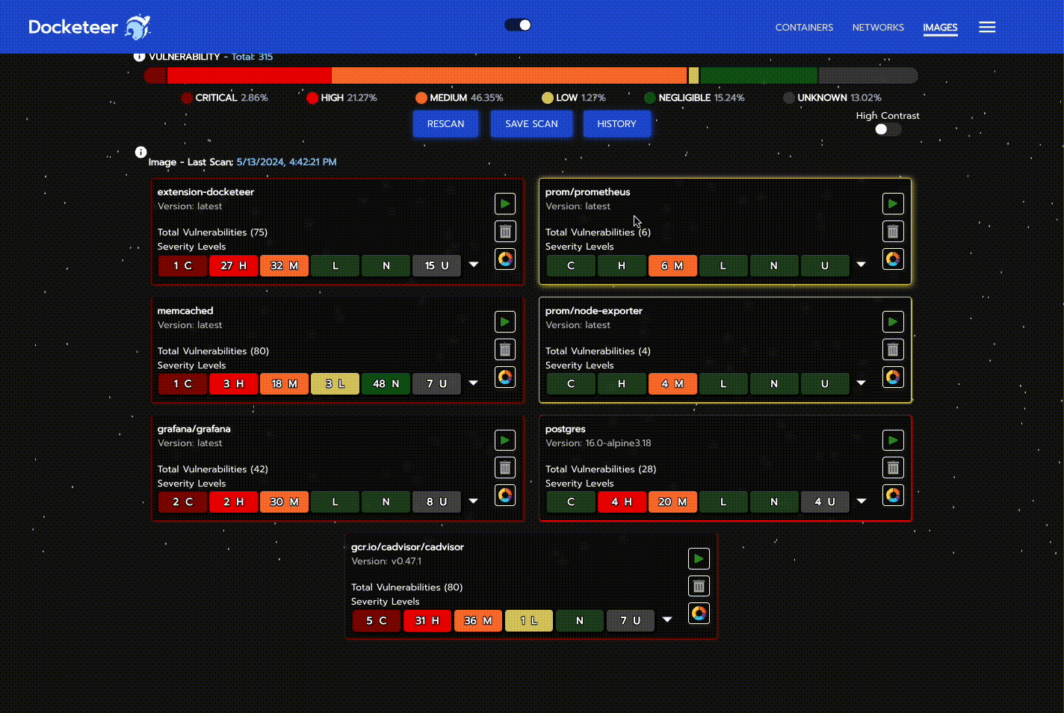Toggle the theme switch in header
This screenshot has height=713, width=1064.
coord(518,25)
